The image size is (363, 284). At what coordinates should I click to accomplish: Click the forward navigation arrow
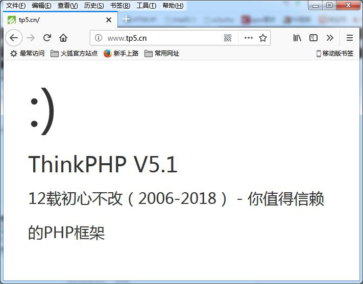click(31, 38)
